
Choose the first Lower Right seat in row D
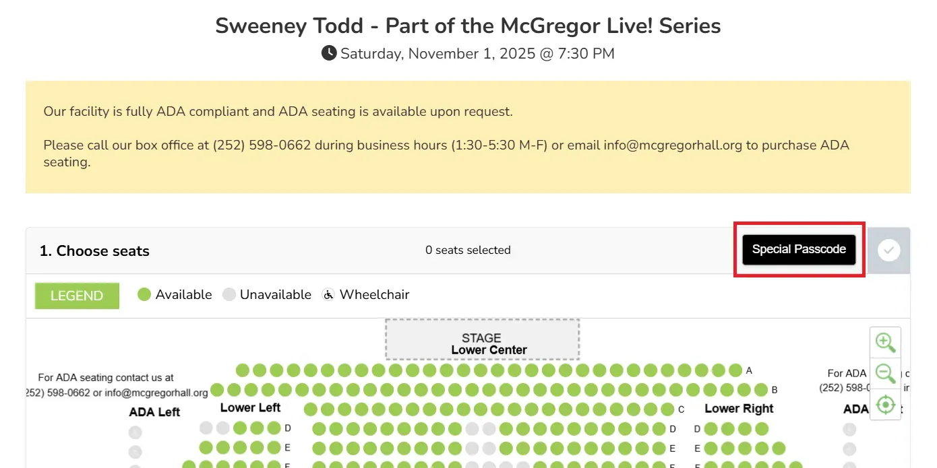[711, 429]
